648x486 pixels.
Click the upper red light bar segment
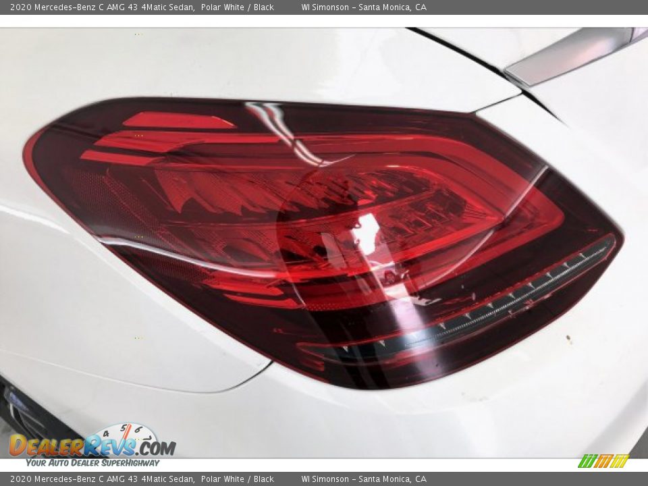click(x=179, y=122)
